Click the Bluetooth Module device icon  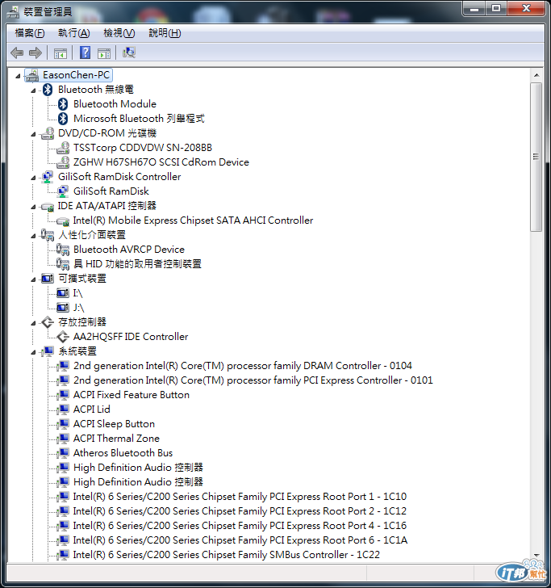63,104
